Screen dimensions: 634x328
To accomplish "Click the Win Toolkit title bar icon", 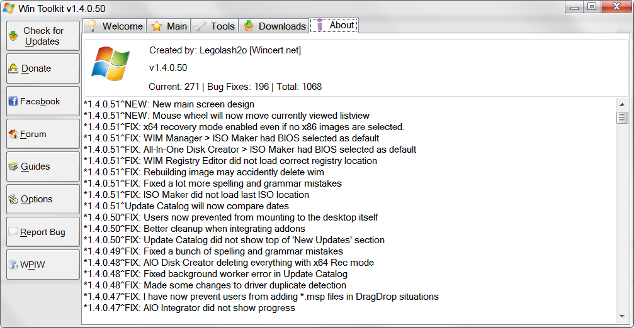I will [x=8, y=7].
